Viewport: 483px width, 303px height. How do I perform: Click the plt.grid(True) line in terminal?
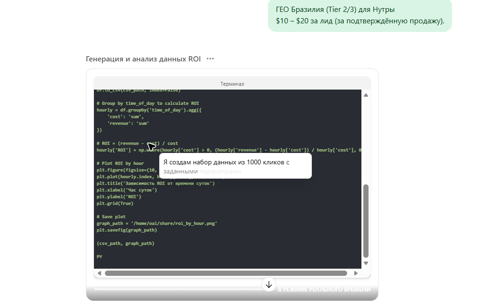(x=115, y=203)
